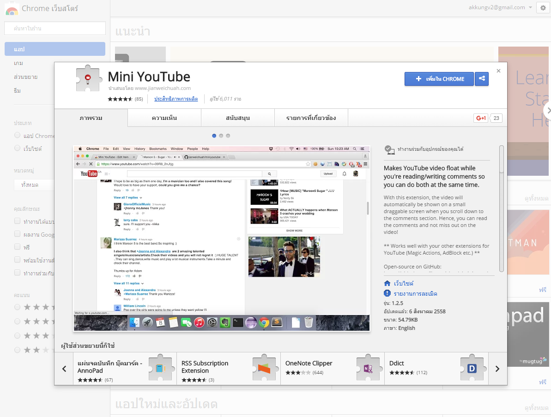
Task: Select the แอป category in sidebar
Action: 55,49
